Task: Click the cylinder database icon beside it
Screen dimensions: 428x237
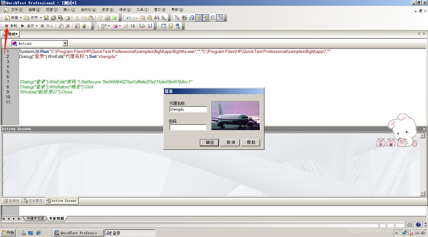Action: pyautogui.click(x=84, y=26)
